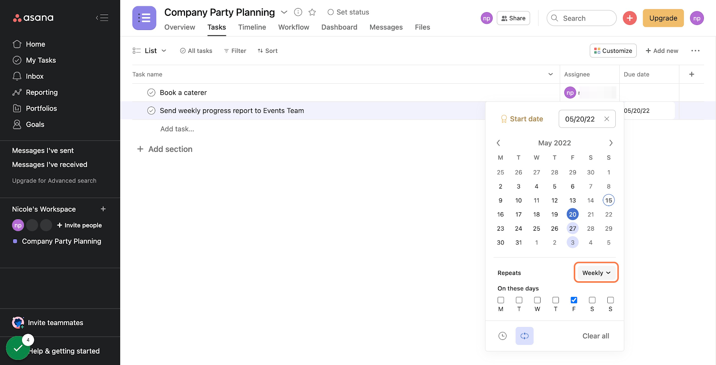
Task: Open My Tasks in the sidebar
Action: click(34, 60)
